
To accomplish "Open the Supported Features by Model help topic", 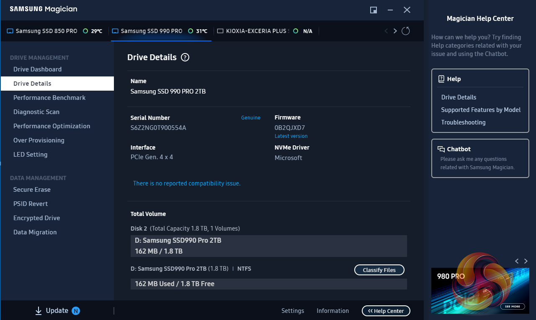I will 481,110.
